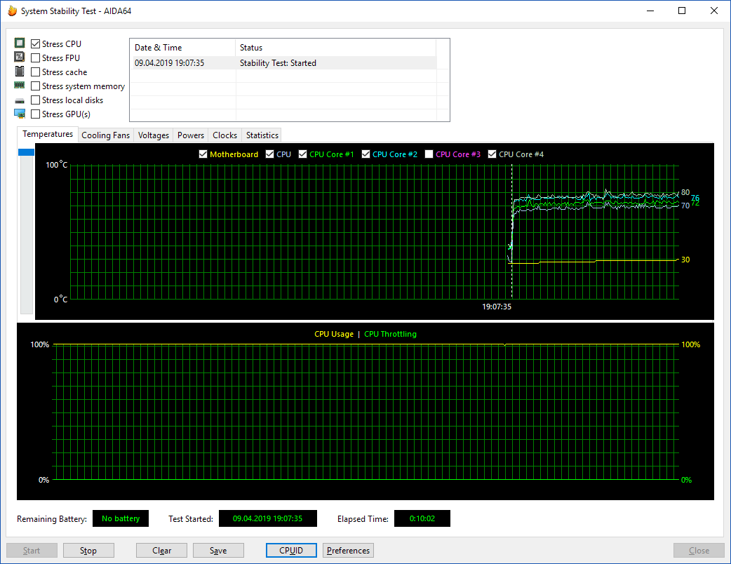Image resolution: width=731 pixels, height=564 pixels.
Task: Click the Clear button
Action: click(162, 551)
